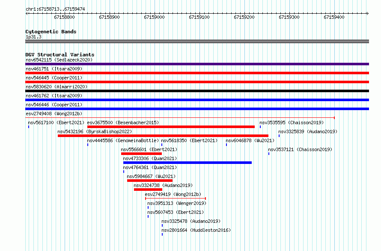Click the nsv5566601 (Ebert2021) label text

tap(149, 149)
